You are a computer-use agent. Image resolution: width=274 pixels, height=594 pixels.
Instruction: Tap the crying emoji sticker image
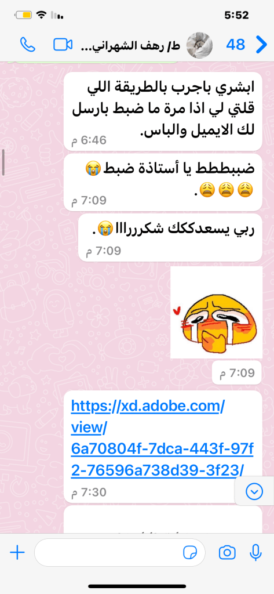216,312
